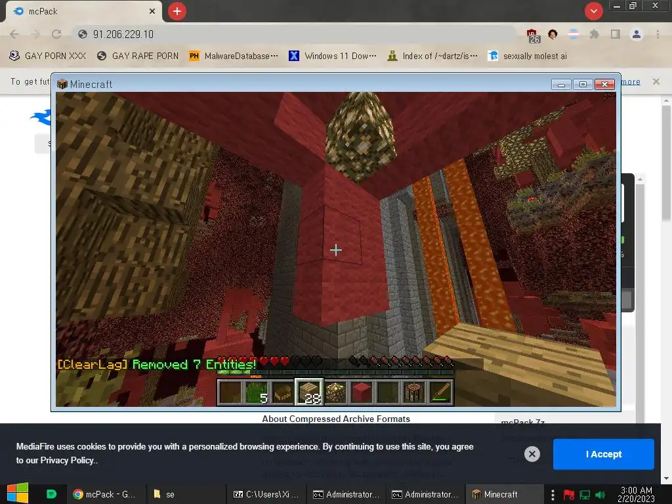Click the striped flag extension icon
This screenshot has height=504, width=672.
click(574, 34)
